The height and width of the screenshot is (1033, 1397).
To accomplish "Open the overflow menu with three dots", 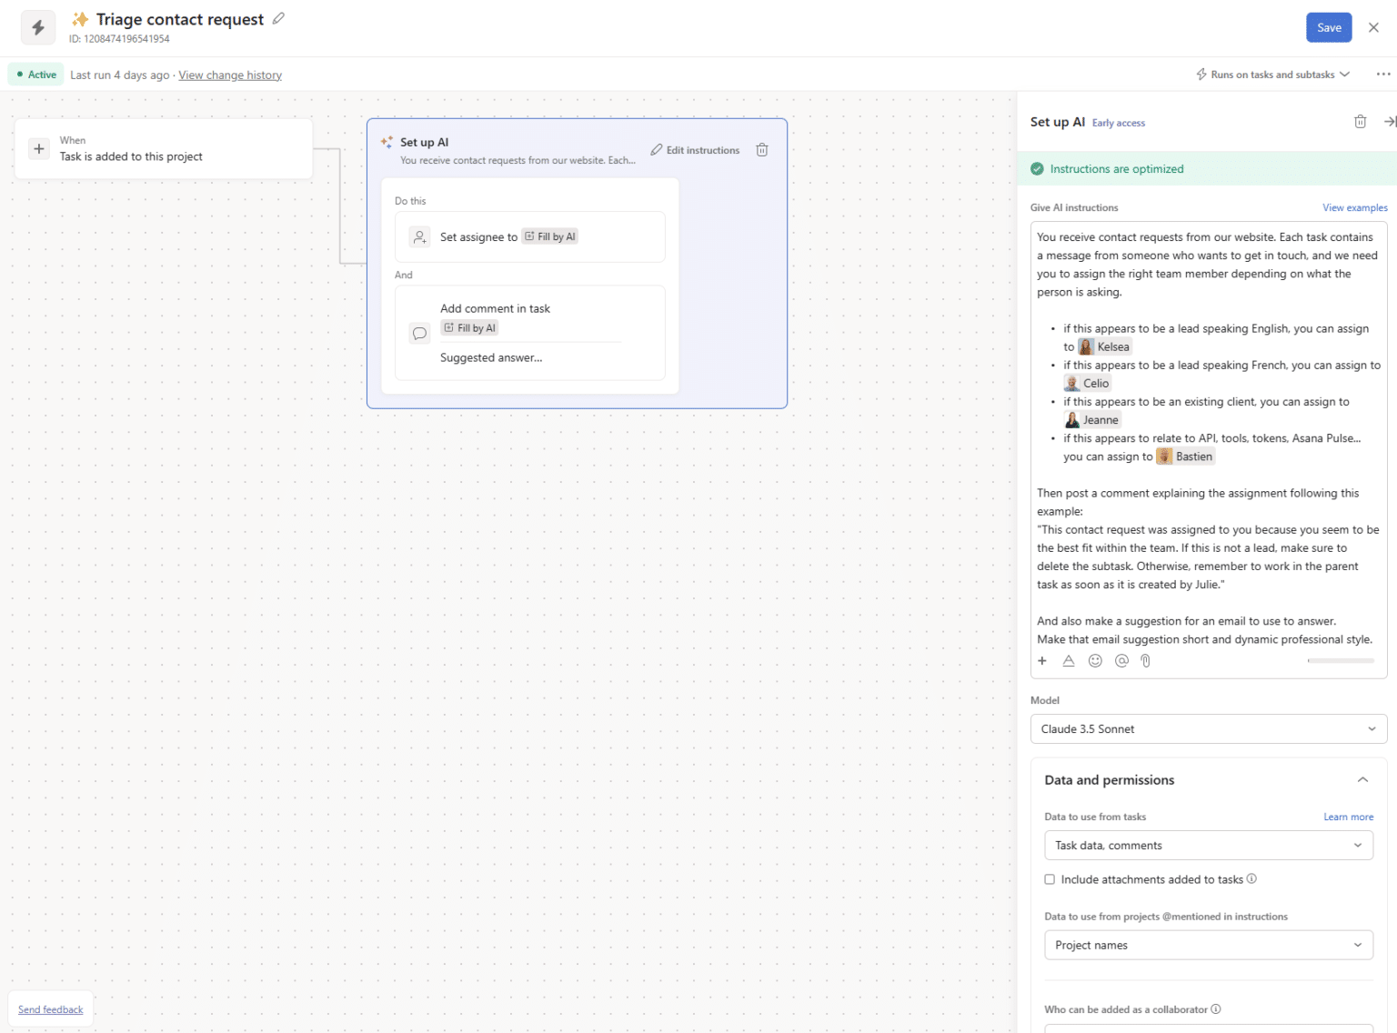I will tap(1380, 74).
